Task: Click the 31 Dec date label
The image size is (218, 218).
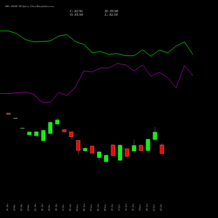Action: pos(63,208)
